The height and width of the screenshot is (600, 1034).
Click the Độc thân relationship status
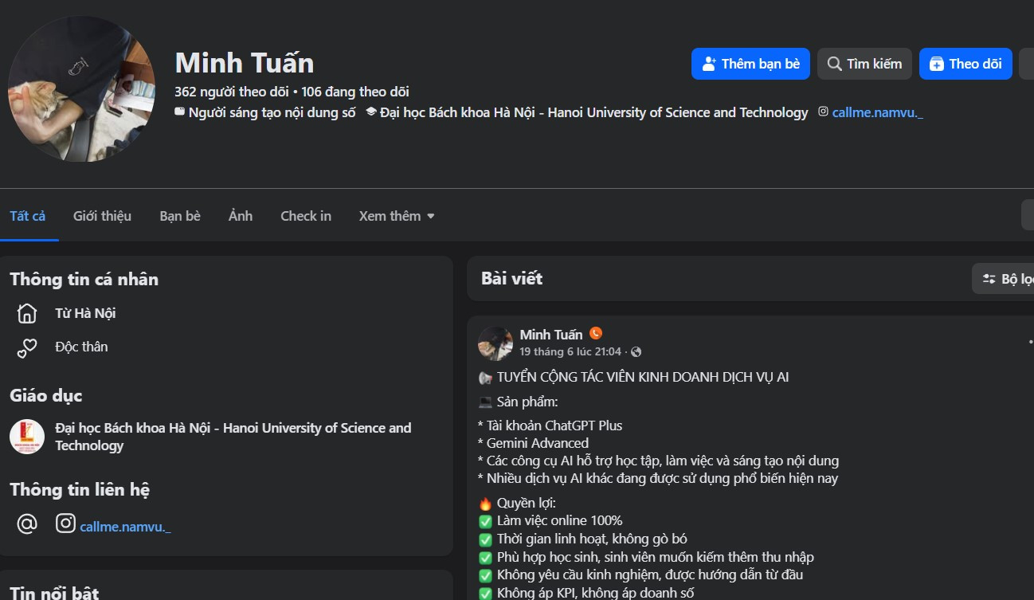pyautogui.click(x=81, y=347)
